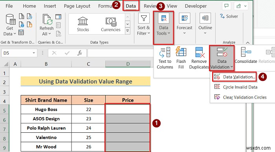This screenshot has height=152, width=275.
Task: Click the Existing Connections icon
Action: (x=29, y=24)
